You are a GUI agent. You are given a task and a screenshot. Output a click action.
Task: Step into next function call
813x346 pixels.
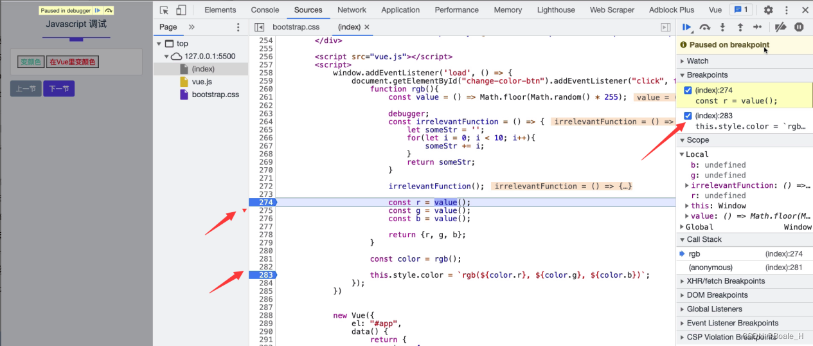[722, 27]
